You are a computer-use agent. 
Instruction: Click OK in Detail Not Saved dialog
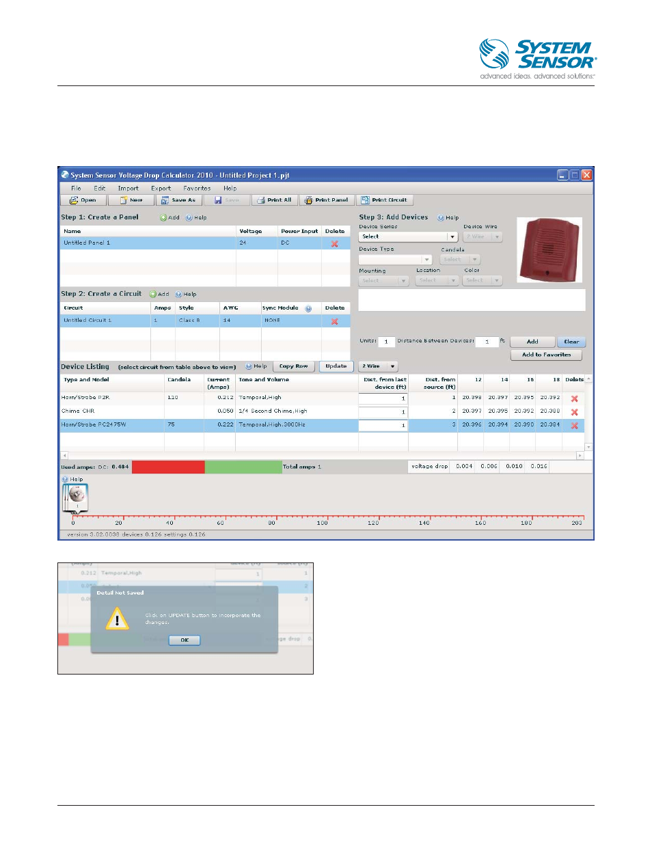[x=185, y=640]
